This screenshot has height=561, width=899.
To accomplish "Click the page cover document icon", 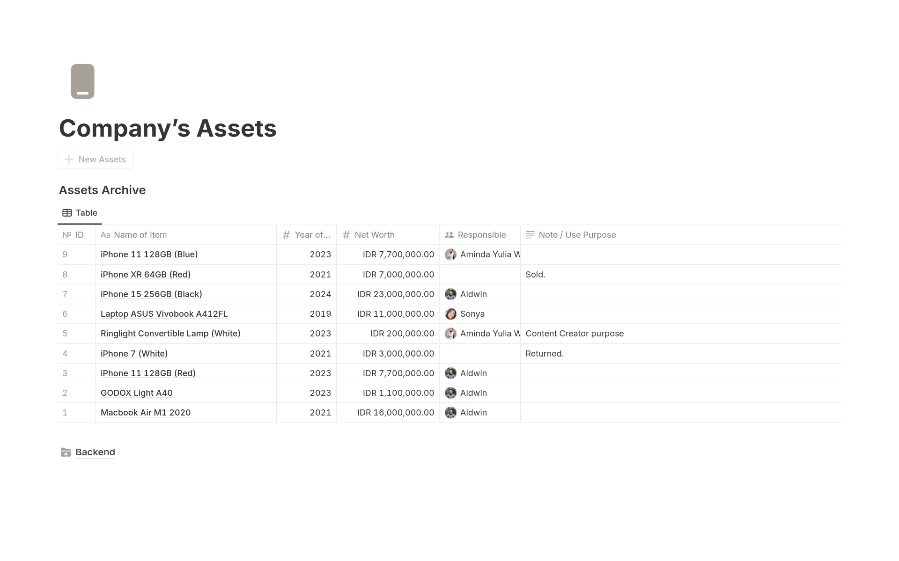I will coord(82,81).
